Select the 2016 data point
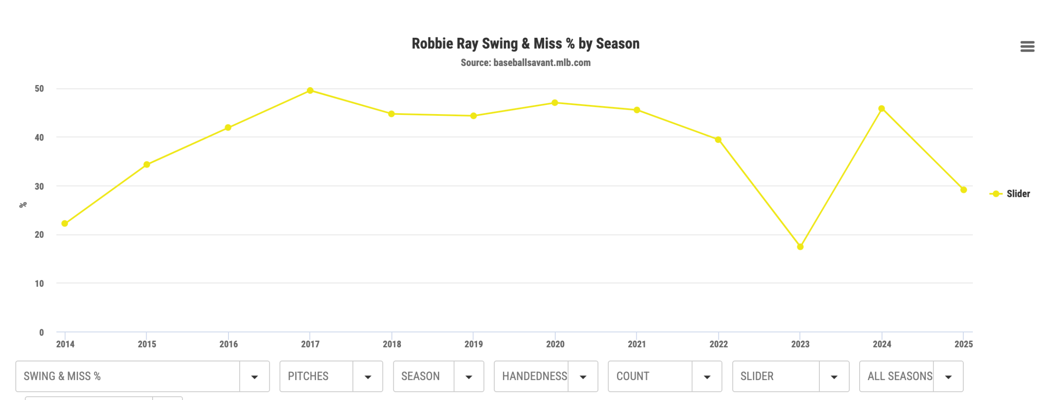This screenshot has height=400, width=1040. (228, 128)
